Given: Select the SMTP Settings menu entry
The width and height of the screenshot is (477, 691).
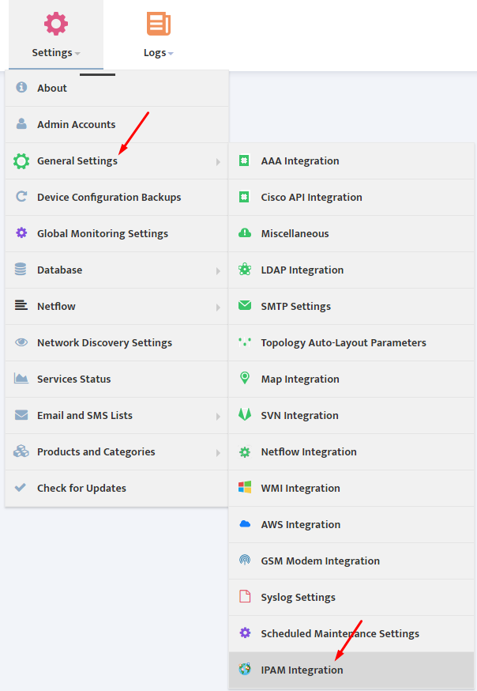Looking at the screenshot, I should [351, 306].
